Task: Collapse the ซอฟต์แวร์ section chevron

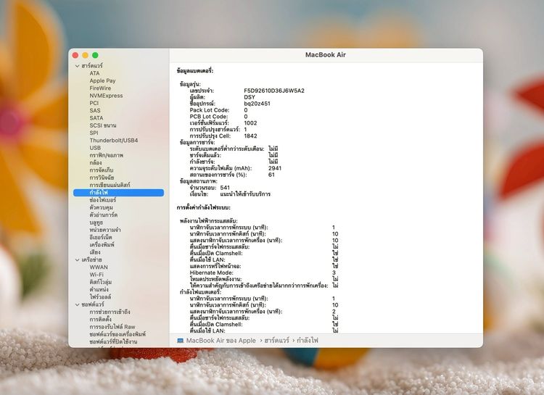Action: coord(78,305)
